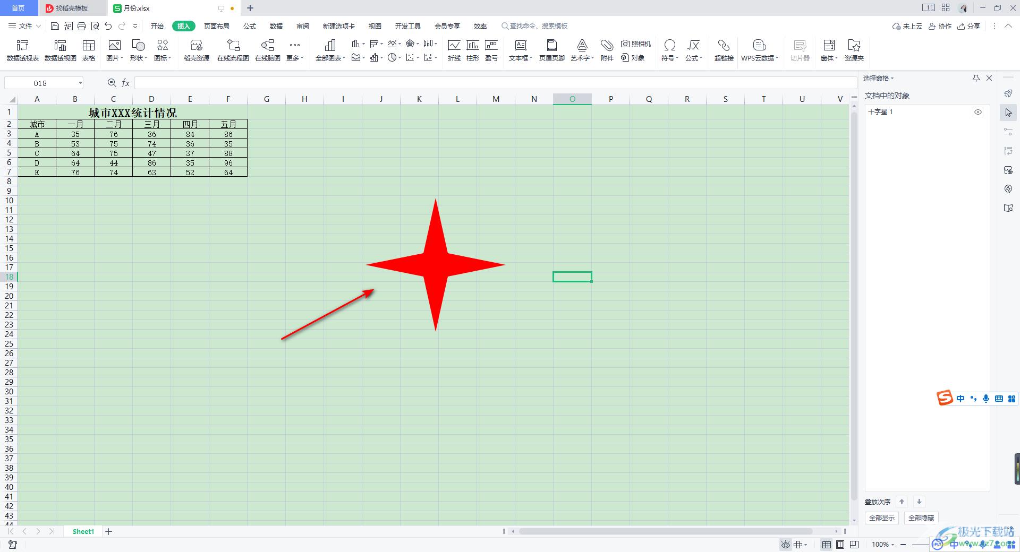
Task: Open the 公式 ribbon tab
Action: [x=250, y=26]
